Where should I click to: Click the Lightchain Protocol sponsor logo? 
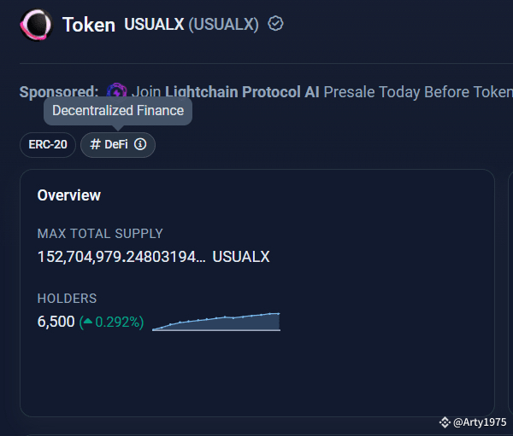click(x=117, y=91)
